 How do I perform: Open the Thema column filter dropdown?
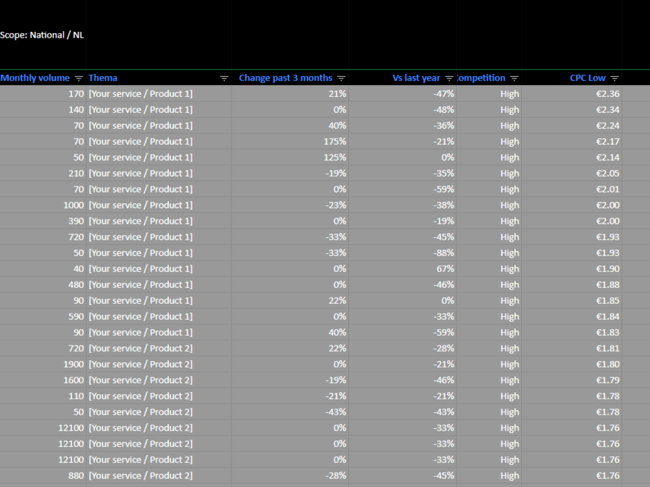pos(224,79)
